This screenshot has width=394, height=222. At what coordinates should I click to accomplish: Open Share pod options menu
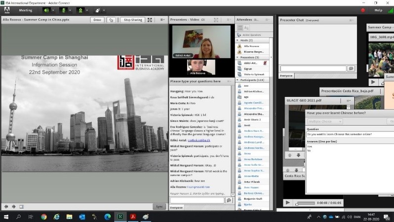[162, 20]
